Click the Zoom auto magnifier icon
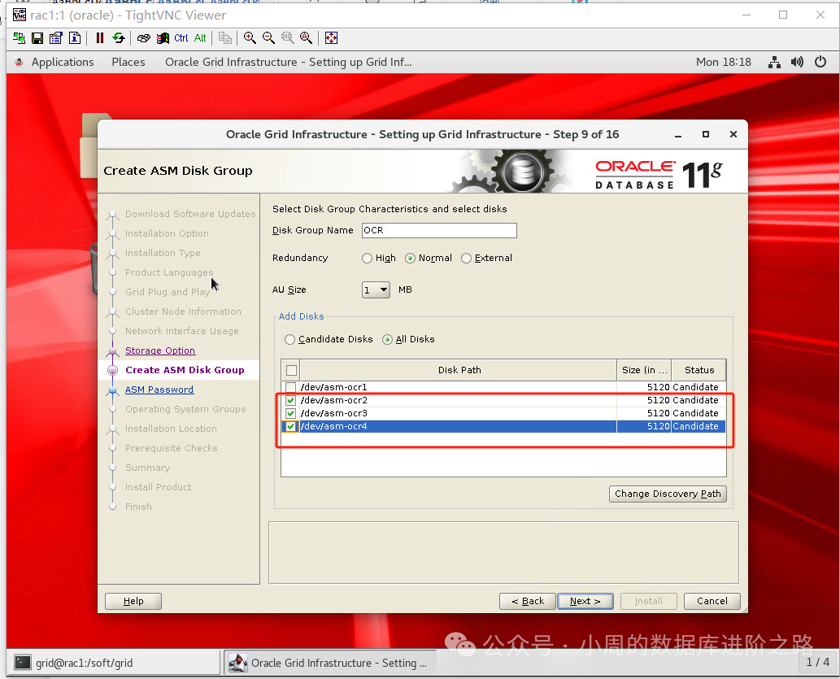 [306, 38]
